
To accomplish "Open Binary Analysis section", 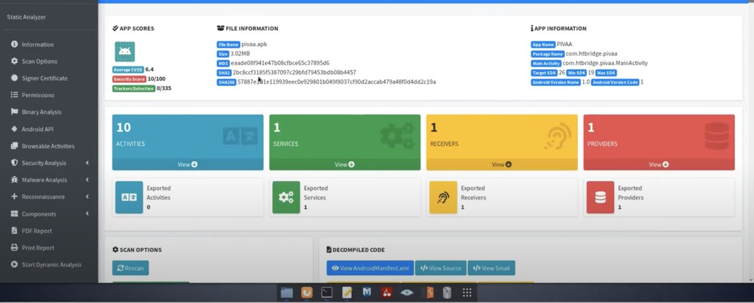I will pos(41,112).
